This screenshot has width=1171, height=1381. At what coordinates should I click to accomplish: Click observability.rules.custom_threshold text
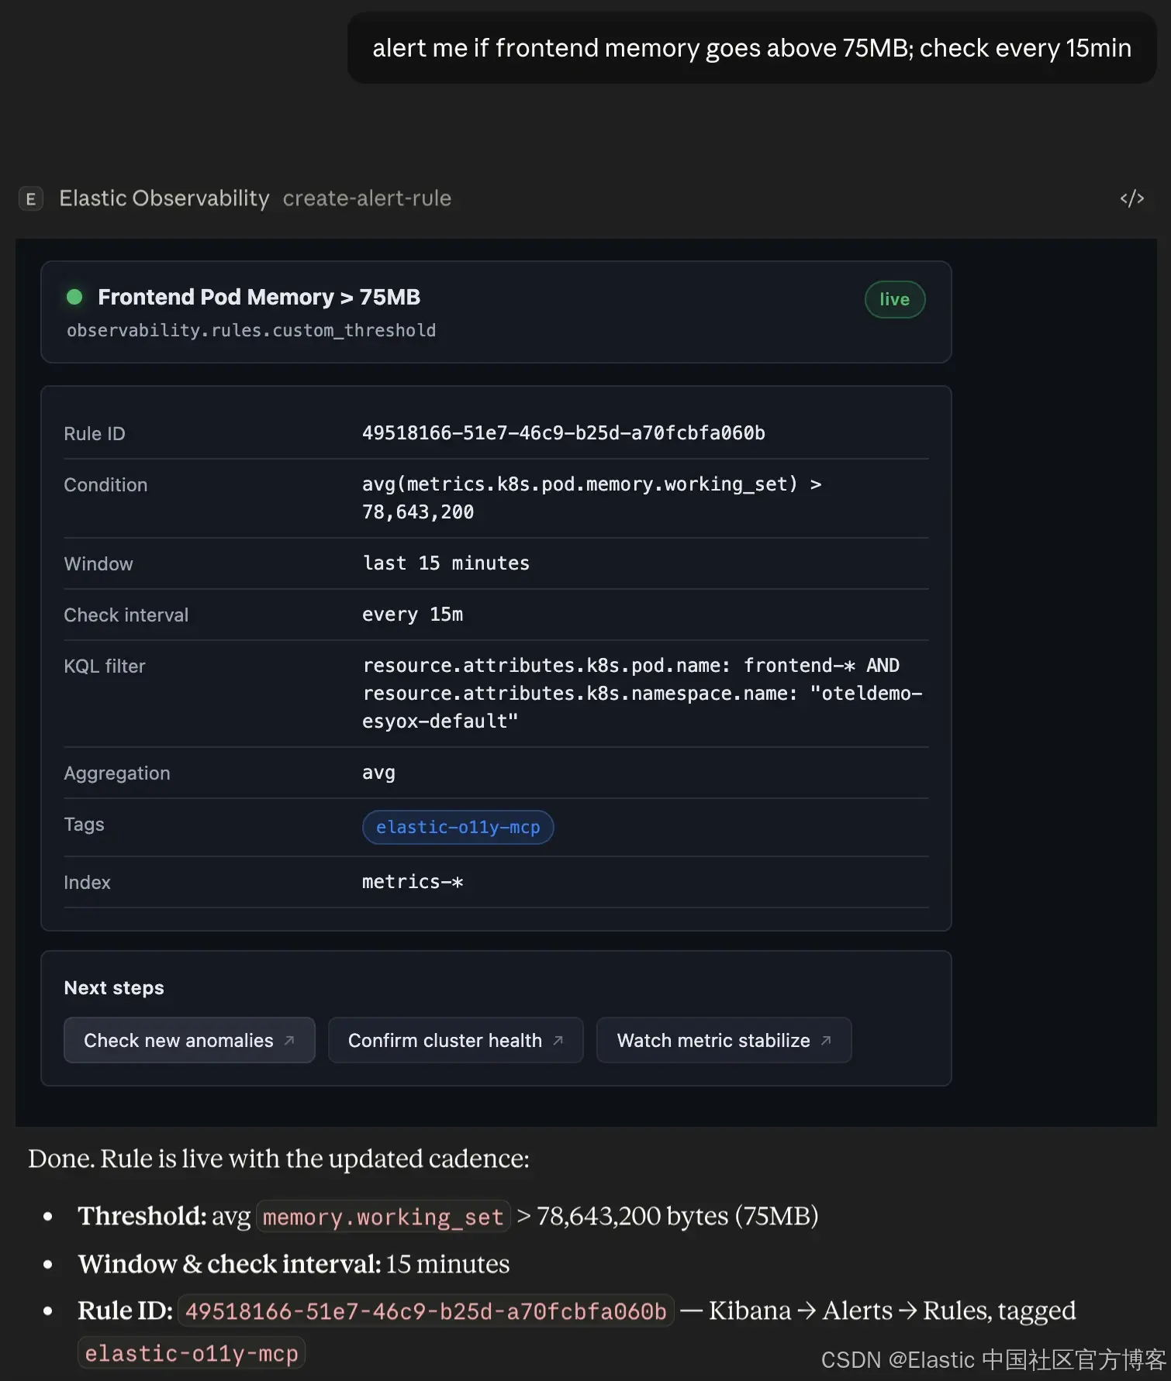tap(251, 330)
